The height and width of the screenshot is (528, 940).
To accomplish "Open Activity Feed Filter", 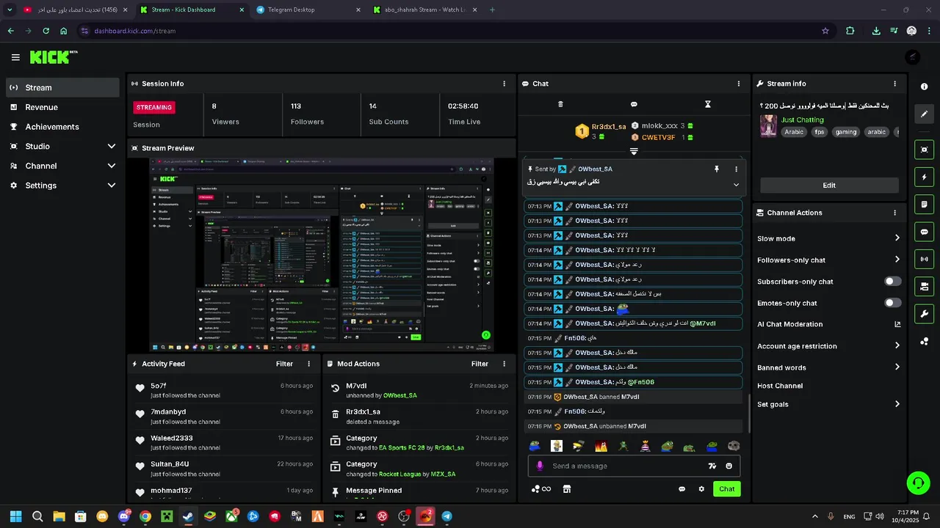I will (284, 364).
